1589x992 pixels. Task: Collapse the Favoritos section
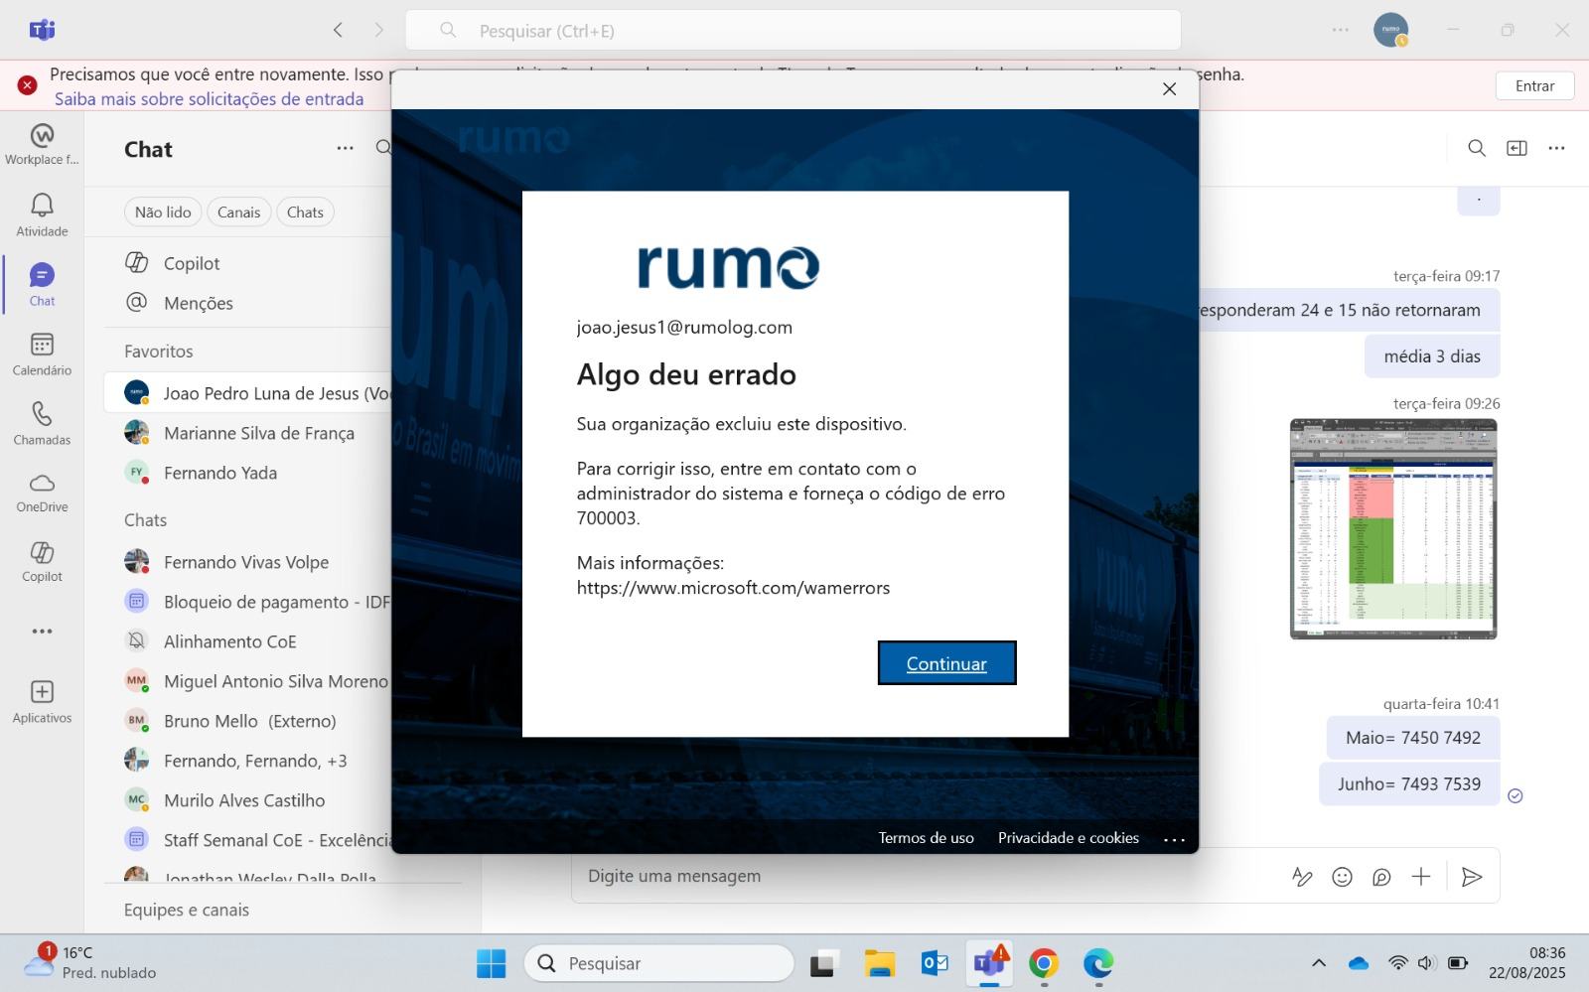coord(159,352)
